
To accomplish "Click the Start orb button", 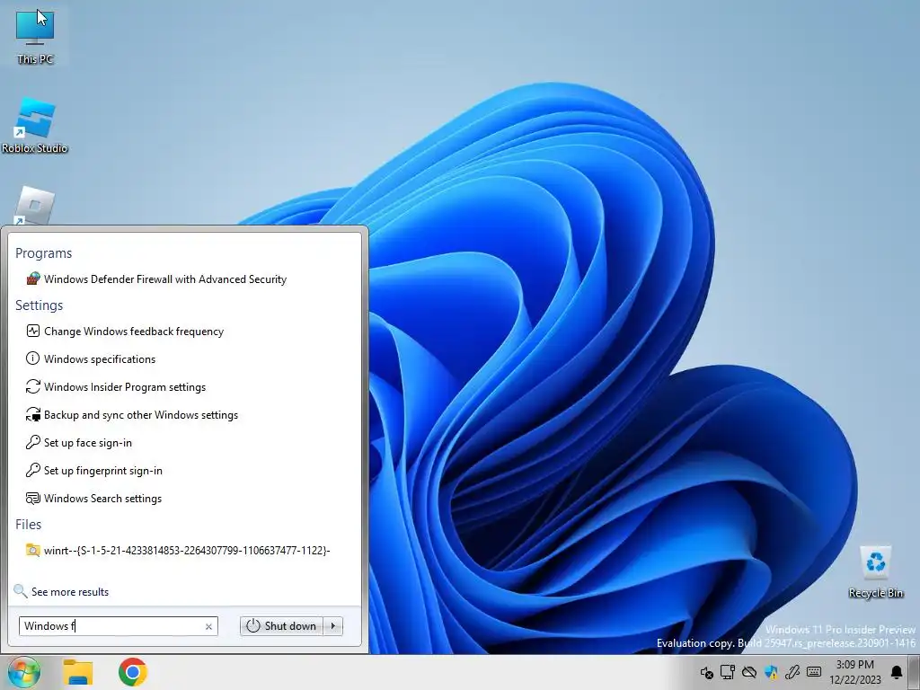I will (x=24, y=672).
